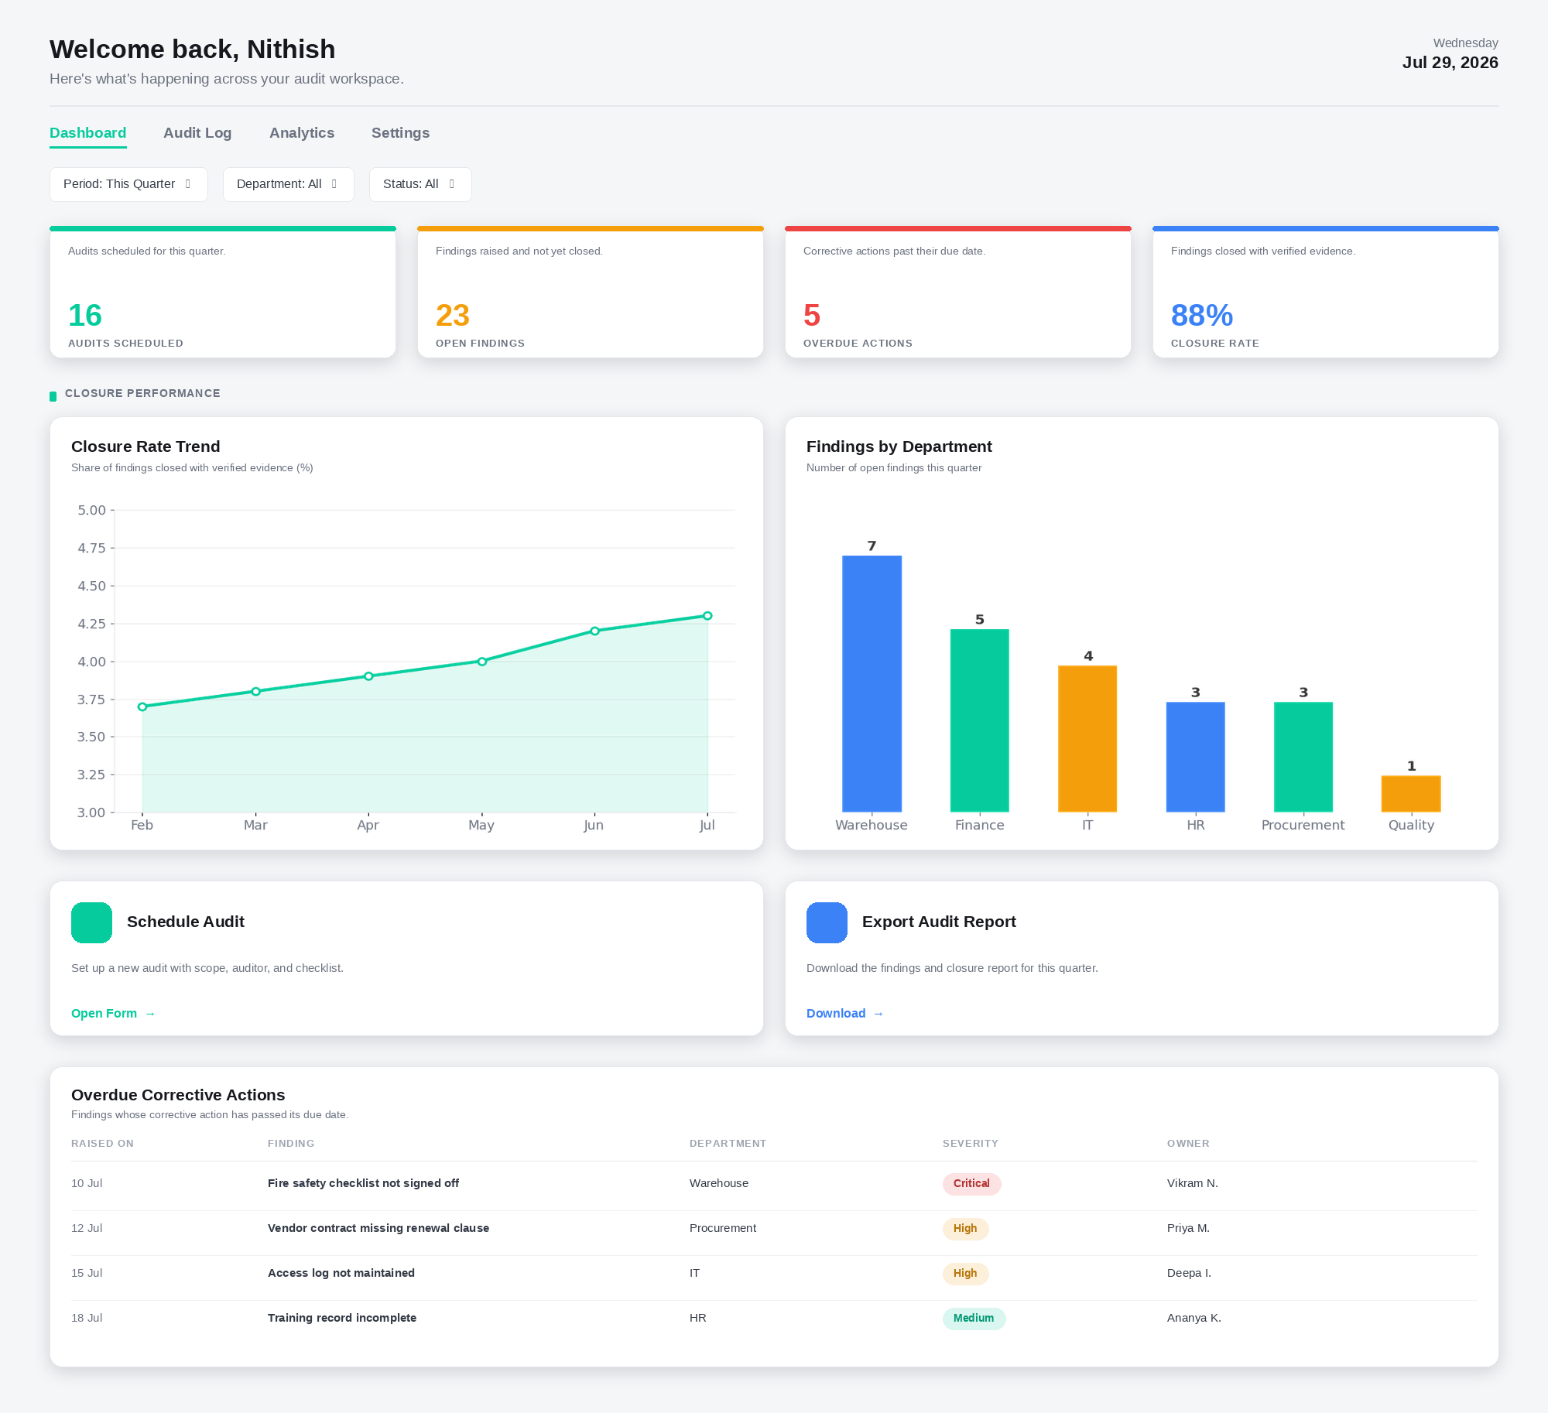
Task: Click the orange Quality bar in chart
Action: click(1411, 794)
